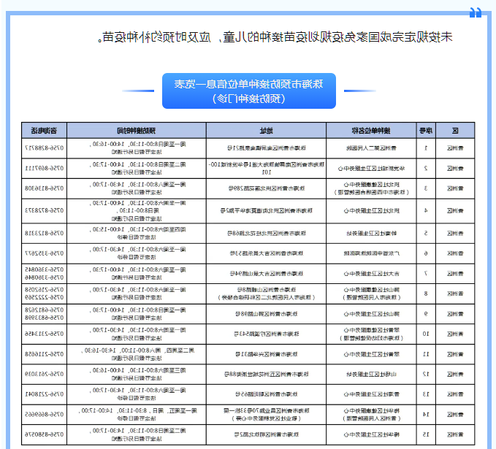Click the unit name 翠香社区卫生服务中心
The width and height of the screenshot is (496, 449).
pos(371,354)
